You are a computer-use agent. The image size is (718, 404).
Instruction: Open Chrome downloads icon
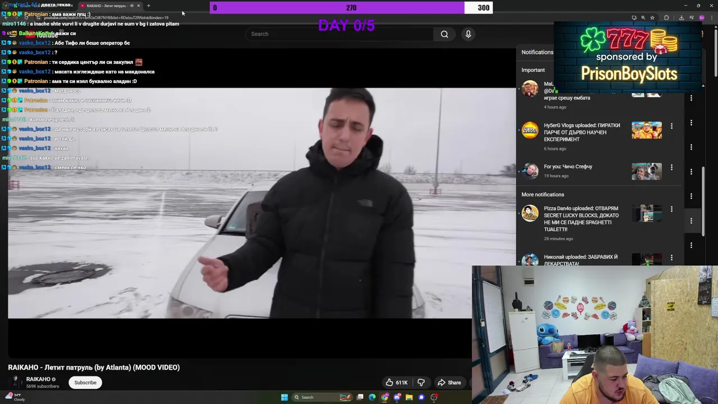pyautogui.click(x=681, y=17)
